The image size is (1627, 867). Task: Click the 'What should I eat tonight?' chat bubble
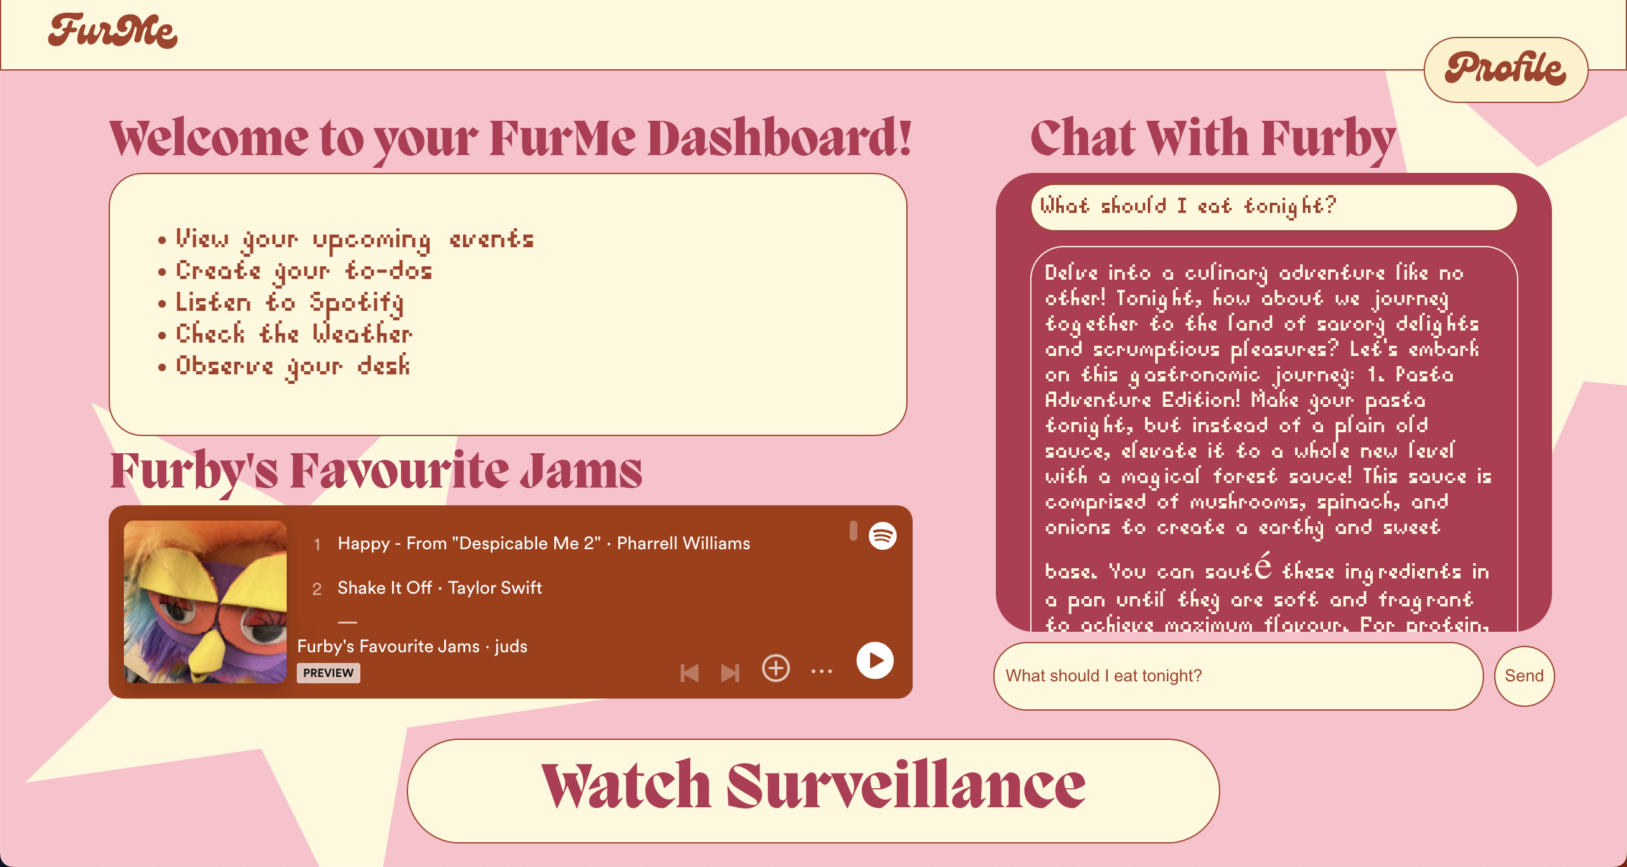click(x=1273, y=207)
